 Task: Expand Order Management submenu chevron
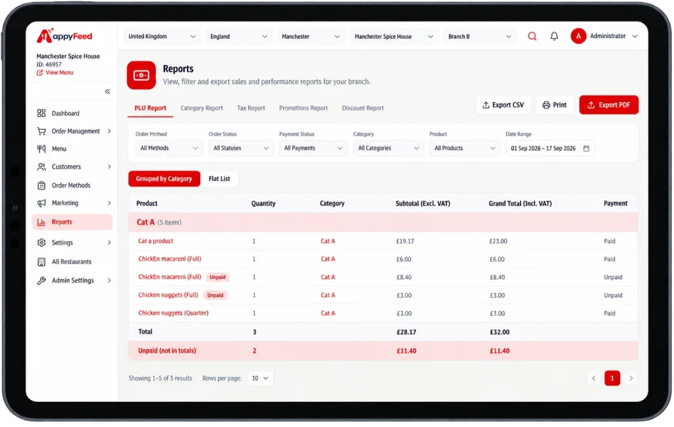[x=109, y=131]
